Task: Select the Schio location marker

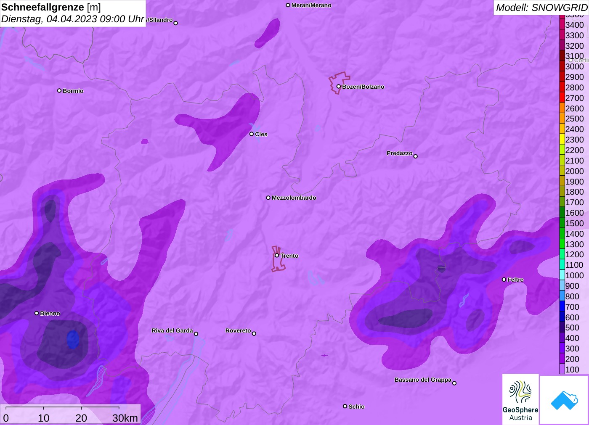Action: point(345,406)
